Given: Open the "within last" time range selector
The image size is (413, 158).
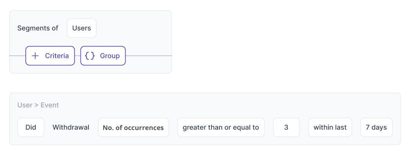Looking at the screenshot, I should coord(330,127).
